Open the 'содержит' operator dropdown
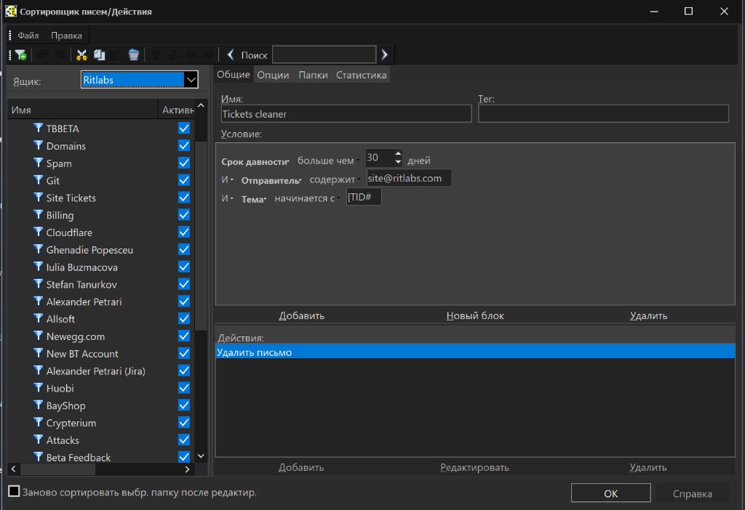Screen dimensions: 745x510 coord(335,179)
